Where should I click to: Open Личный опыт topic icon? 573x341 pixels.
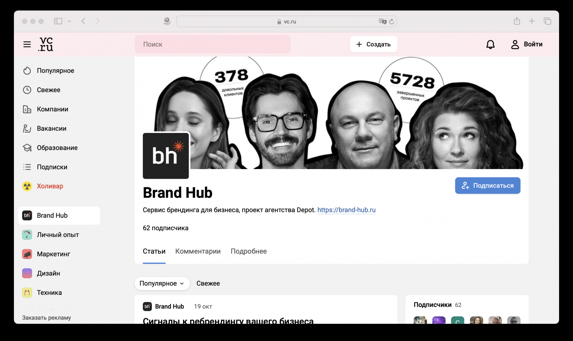point(27,235)
